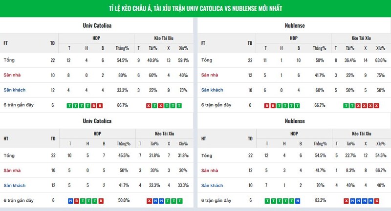The height and width of the screenshot is (211, 391).
Task: Select the Nublense heading above the HT table
Action: pyautogui.click(x=294, y=121)
